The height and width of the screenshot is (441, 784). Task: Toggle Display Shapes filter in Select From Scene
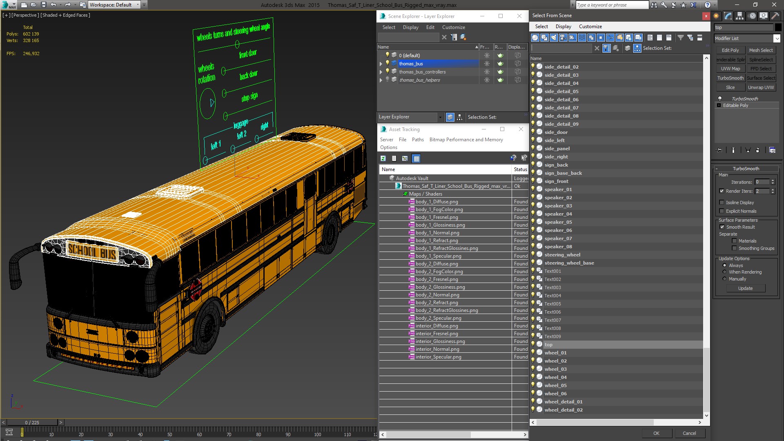(x=544, y=38)
